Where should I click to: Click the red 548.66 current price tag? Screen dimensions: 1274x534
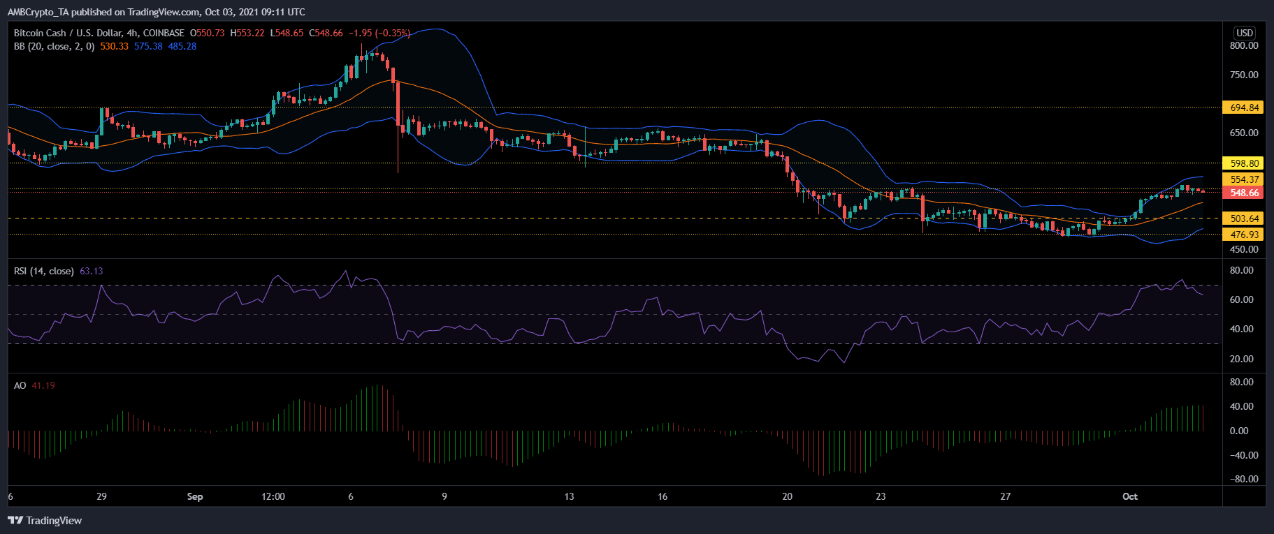click(x=1243, y=193)
